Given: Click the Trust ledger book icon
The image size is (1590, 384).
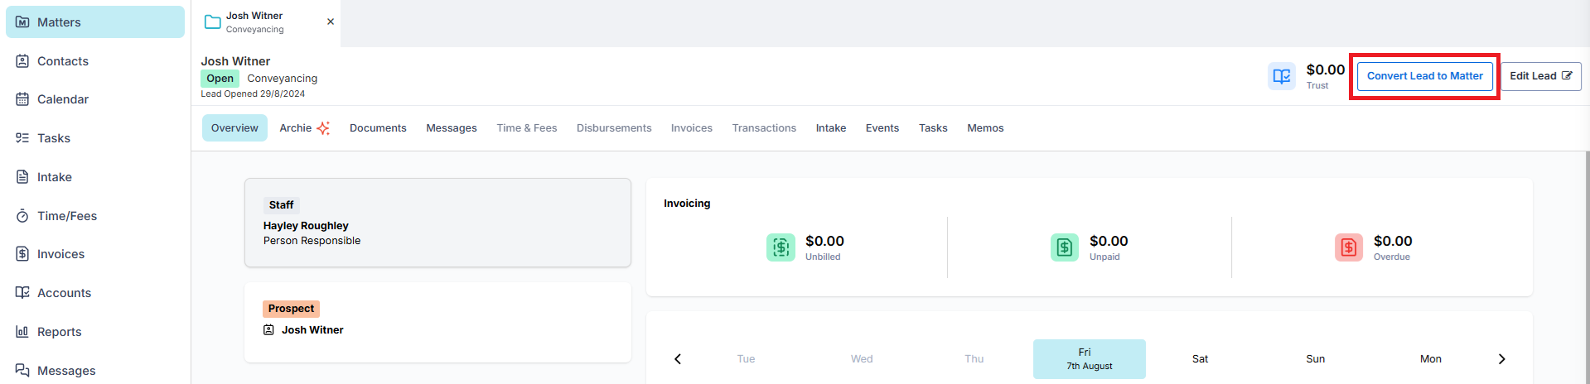Looking at the screenshot, I should [1282, 76].
